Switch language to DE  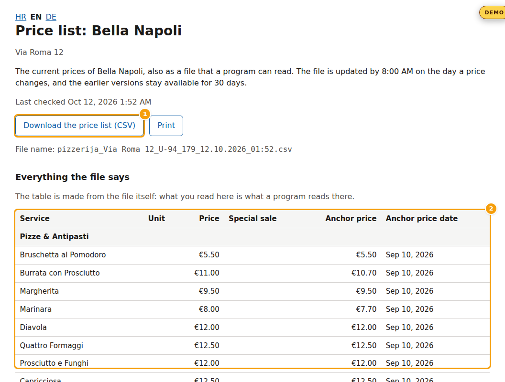tap(51, 17)
